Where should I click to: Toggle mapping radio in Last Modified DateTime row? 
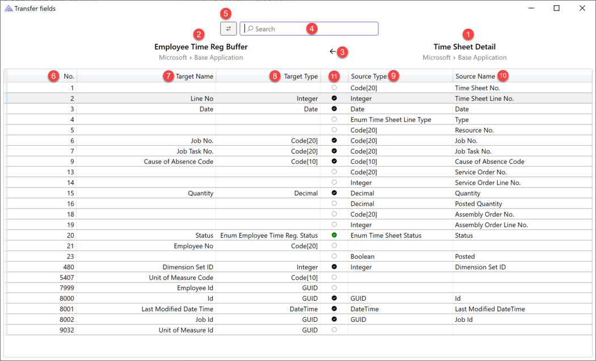click(334, 309)
